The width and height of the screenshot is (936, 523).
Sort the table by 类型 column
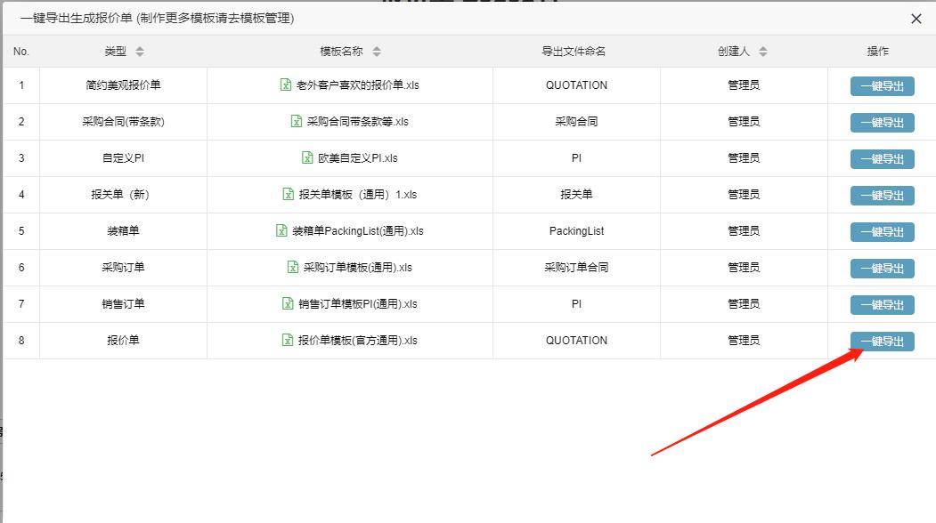tap(140, 51)
